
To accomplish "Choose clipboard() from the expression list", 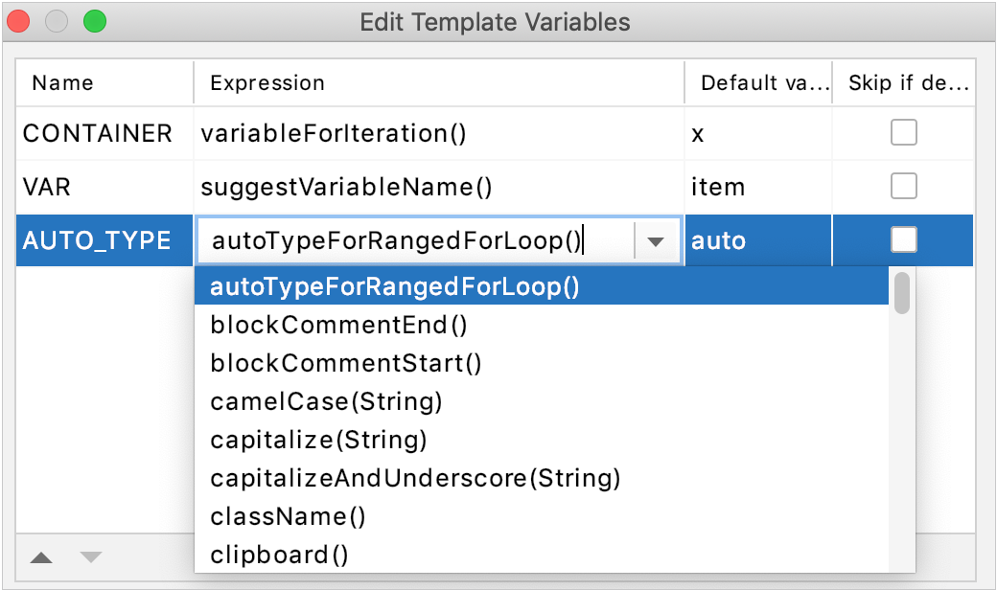I will coord(281,555).
